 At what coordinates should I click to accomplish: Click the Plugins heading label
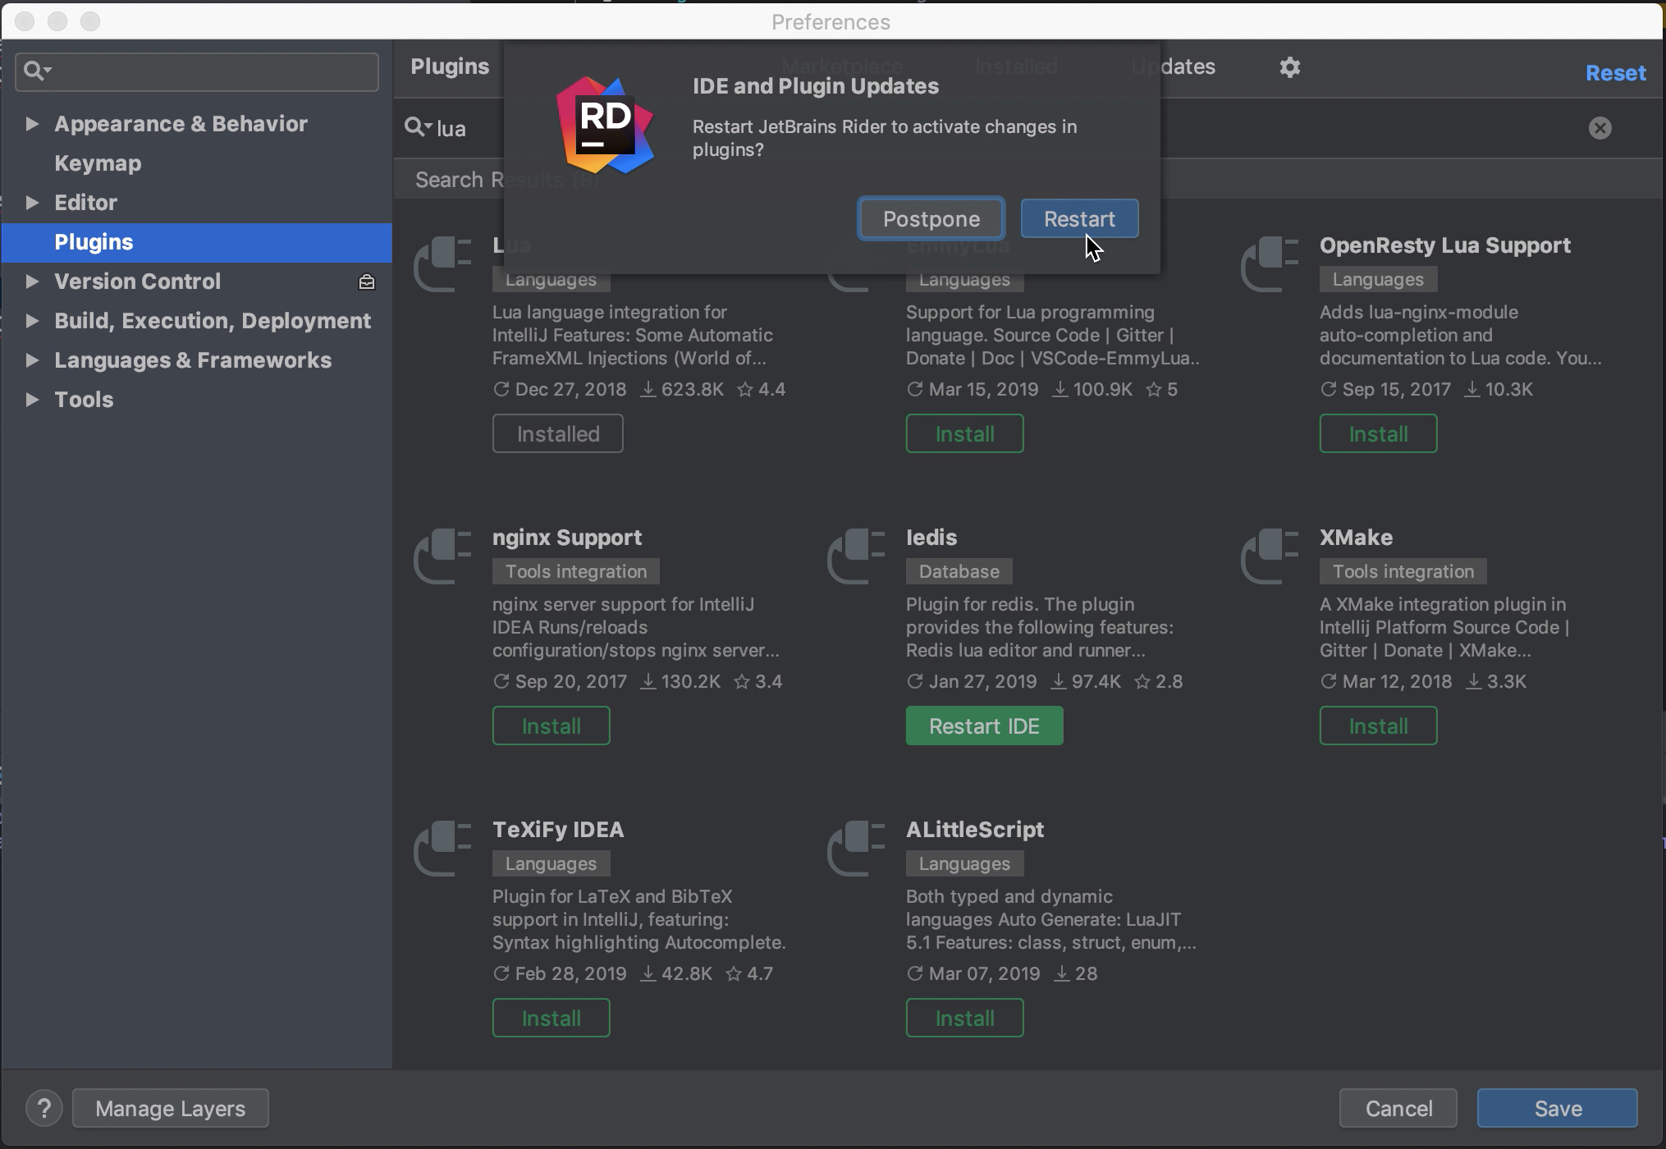tap(450, 66)
